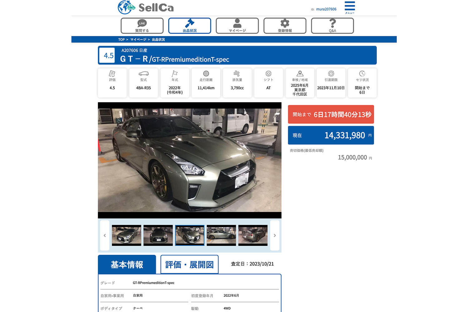Click TOP breadcrumb link
Viewport: 468px width, 312px height.
coord(121,40)
